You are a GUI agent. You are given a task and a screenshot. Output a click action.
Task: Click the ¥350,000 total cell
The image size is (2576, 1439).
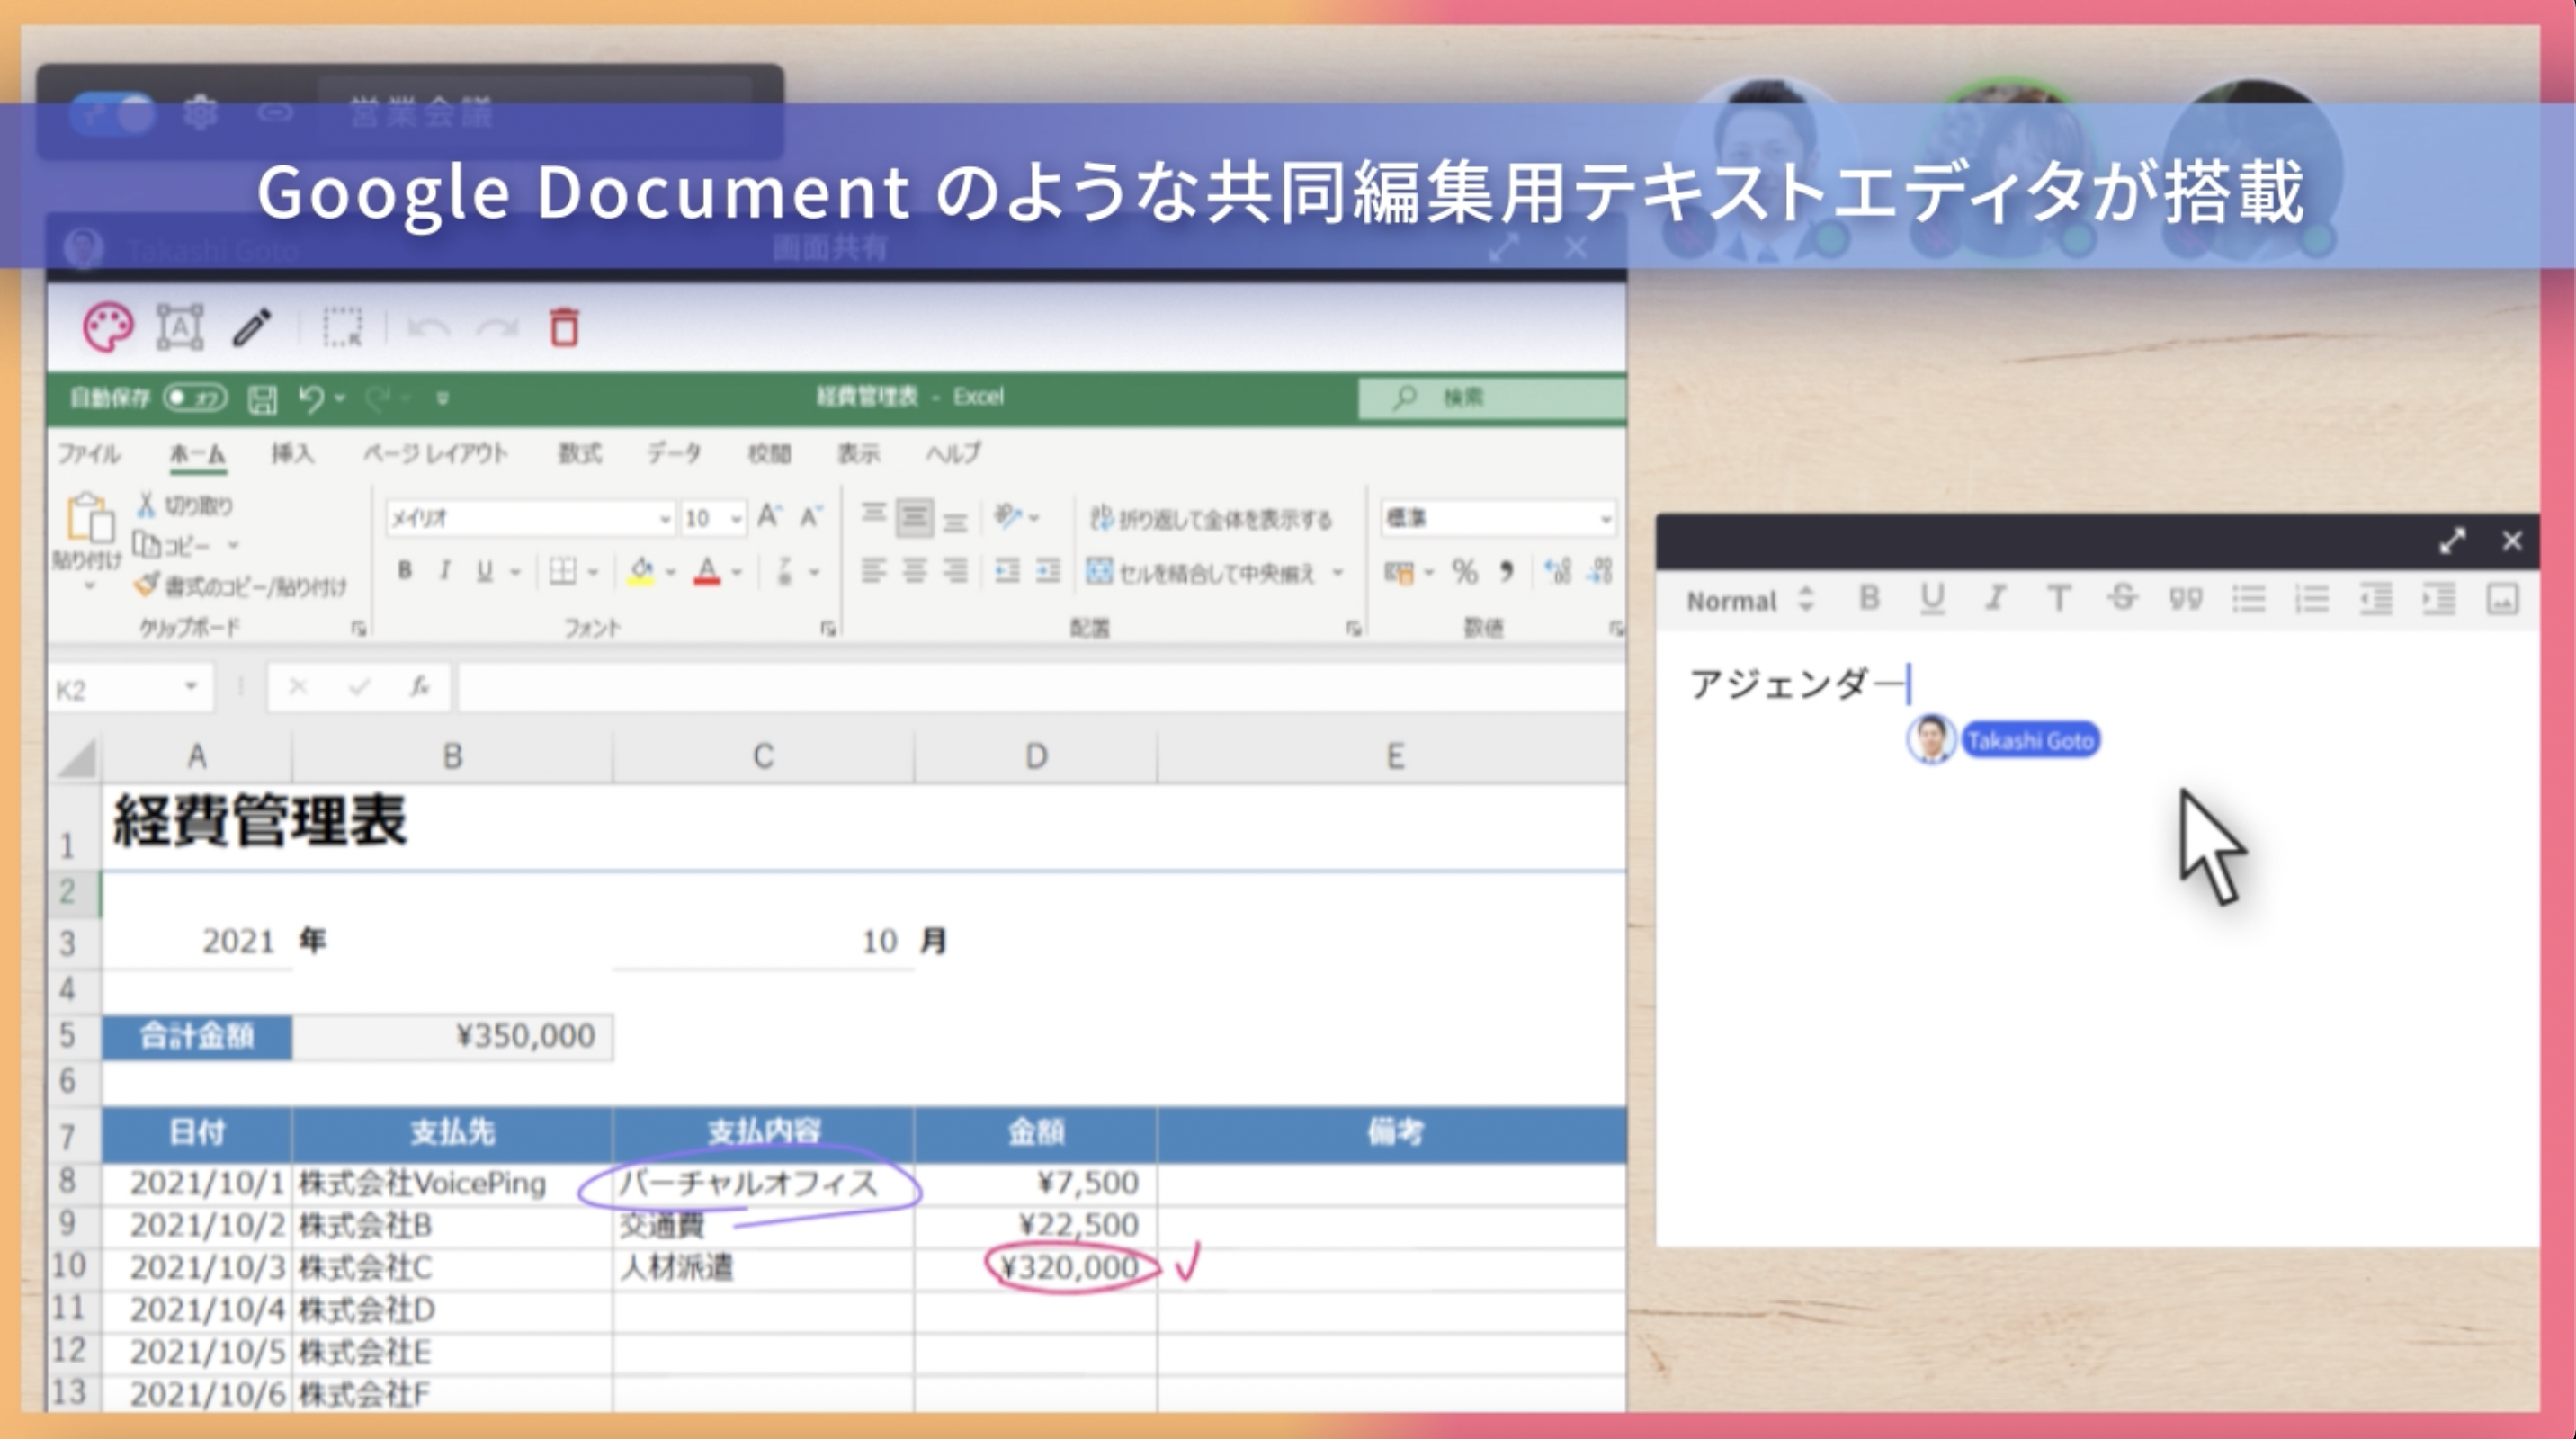tap(453, 1037)
